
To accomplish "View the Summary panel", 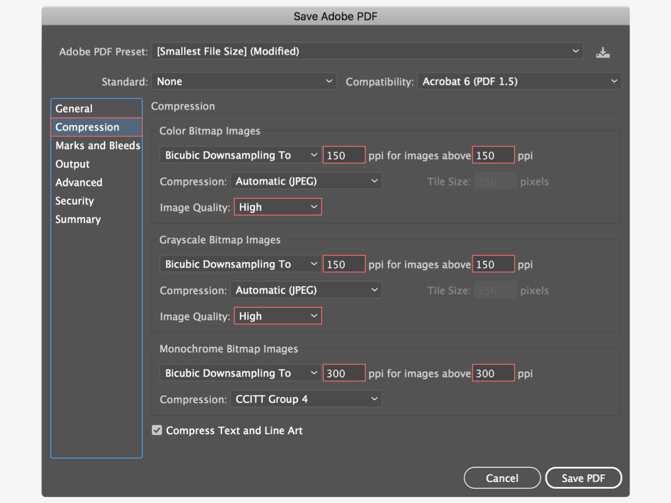I will pyautogui.click(x=78, y=219).
